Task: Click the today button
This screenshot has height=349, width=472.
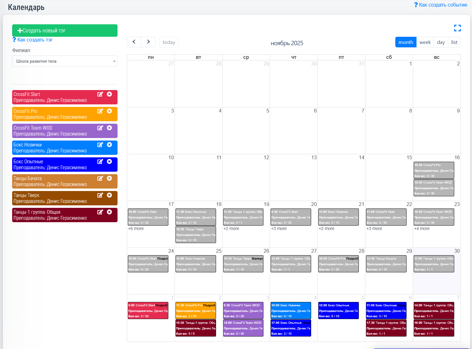Action: pos(169,42)
